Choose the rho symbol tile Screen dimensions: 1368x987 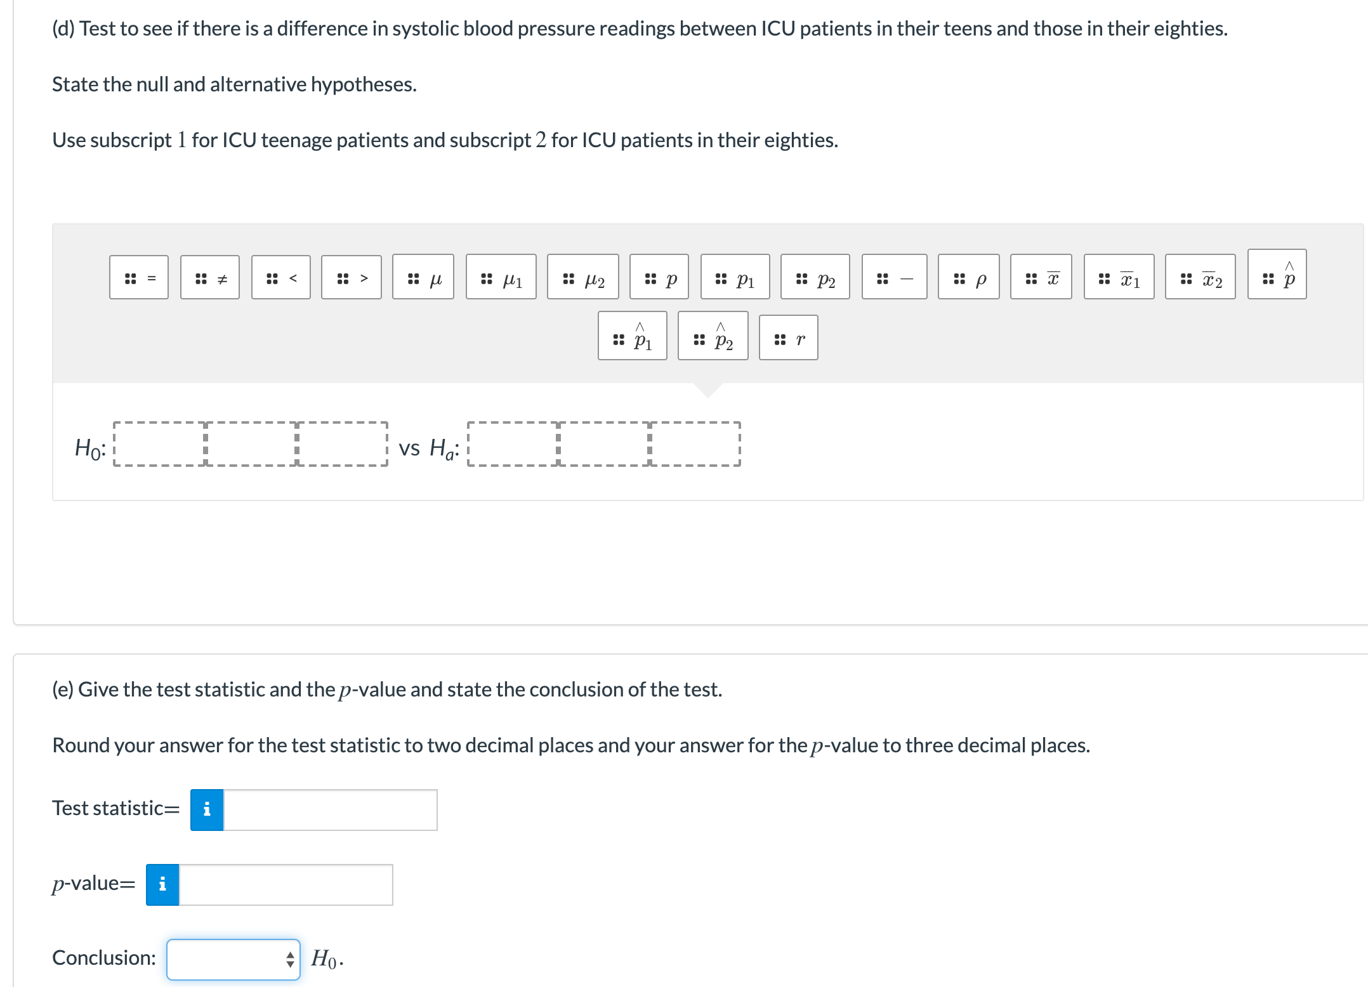point(969,277)
